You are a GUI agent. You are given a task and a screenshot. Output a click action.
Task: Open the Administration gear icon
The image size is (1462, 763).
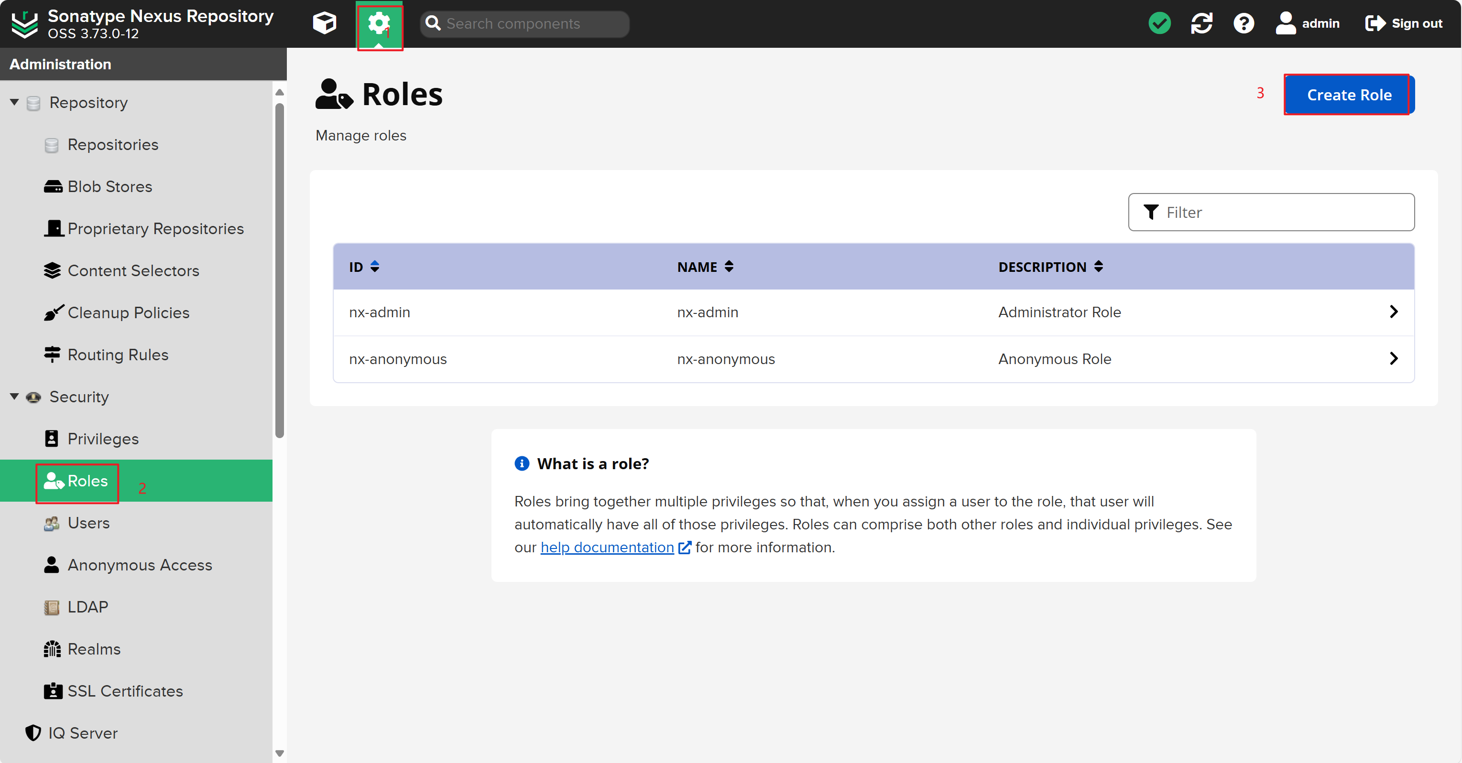coord(379,24)
